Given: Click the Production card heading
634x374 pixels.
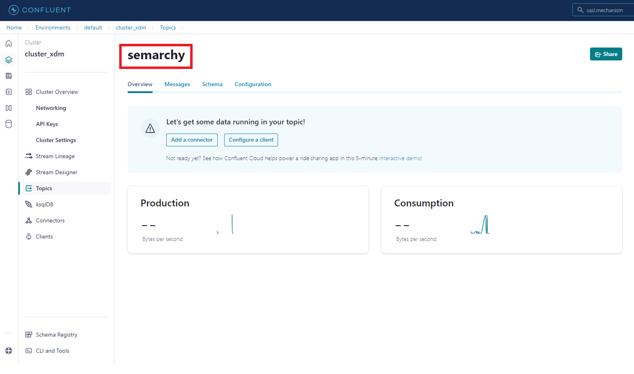Looking at the screenshot, I should point(165,203).
